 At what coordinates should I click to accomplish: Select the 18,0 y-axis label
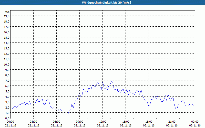7,22
